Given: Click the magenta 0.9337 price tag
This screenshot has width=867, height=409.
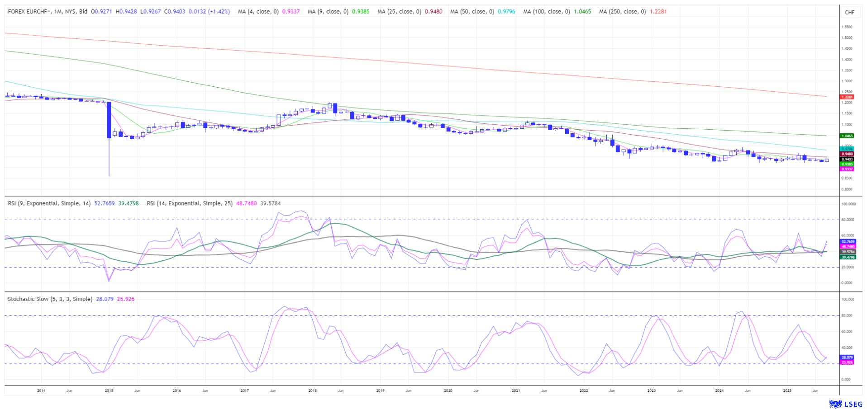Looking at the screenshot, I should click(x=847, y=169).
